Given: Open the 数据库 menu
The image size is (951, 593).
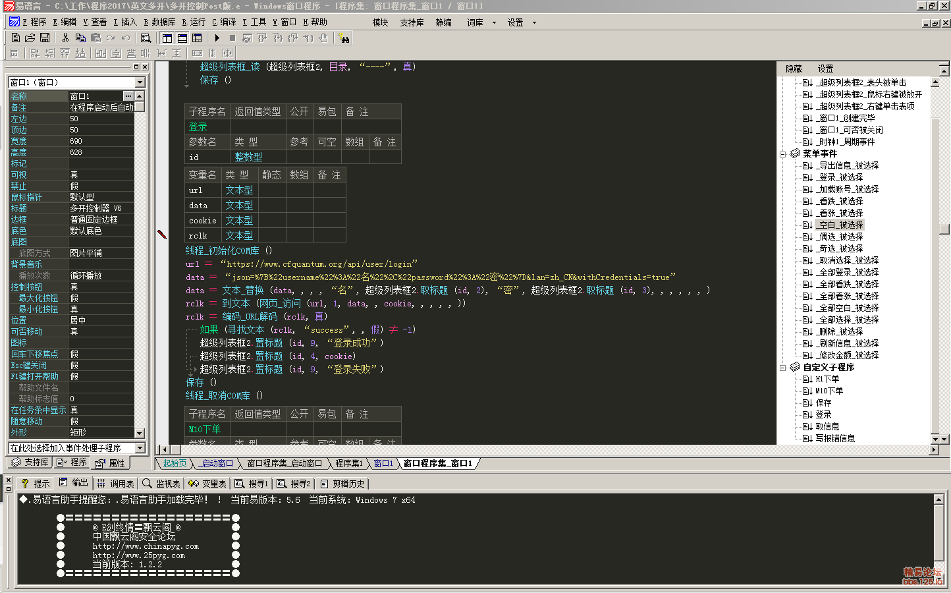Looking at the screenshot, I should pyautogui.click(x=159, y=22).
